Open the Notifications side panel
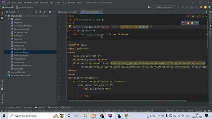 click(210, 31)
